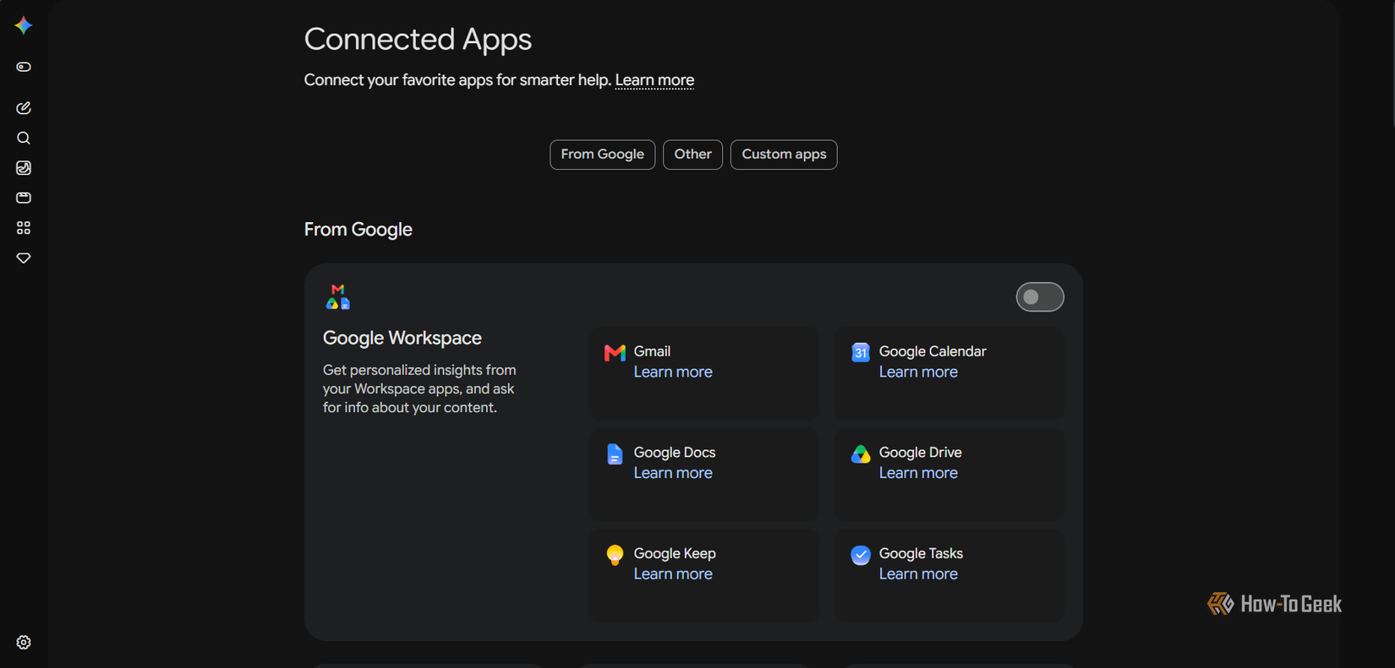
Task: Click the Gmail label text
Action: [x=652, y=351]
